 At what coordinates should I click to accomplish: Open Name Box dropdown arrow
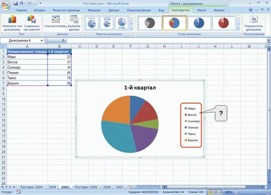click(x=42, y=41)
